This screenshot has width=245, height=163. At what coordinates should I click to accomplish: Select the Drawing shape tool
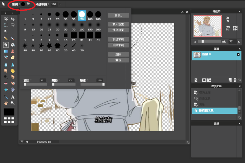click(x=13, y=58)
